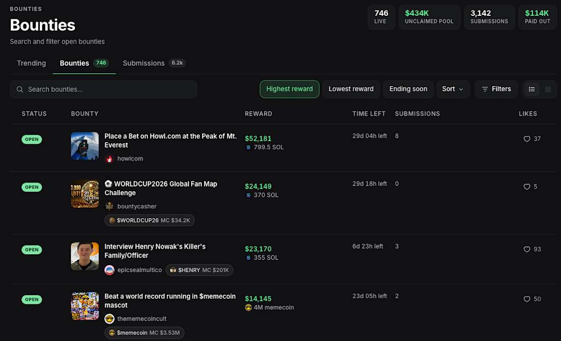Visit thememecoincult creator profile name
The image size is (561, 341).
(142, 319)
